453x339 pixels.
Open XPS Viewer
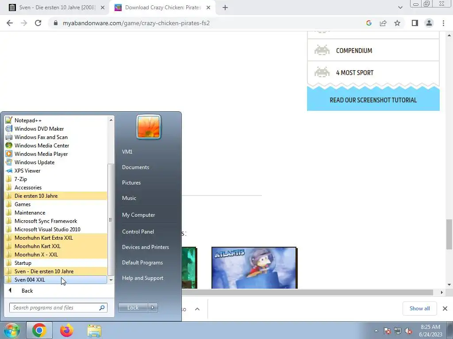(x=56, y=170)
